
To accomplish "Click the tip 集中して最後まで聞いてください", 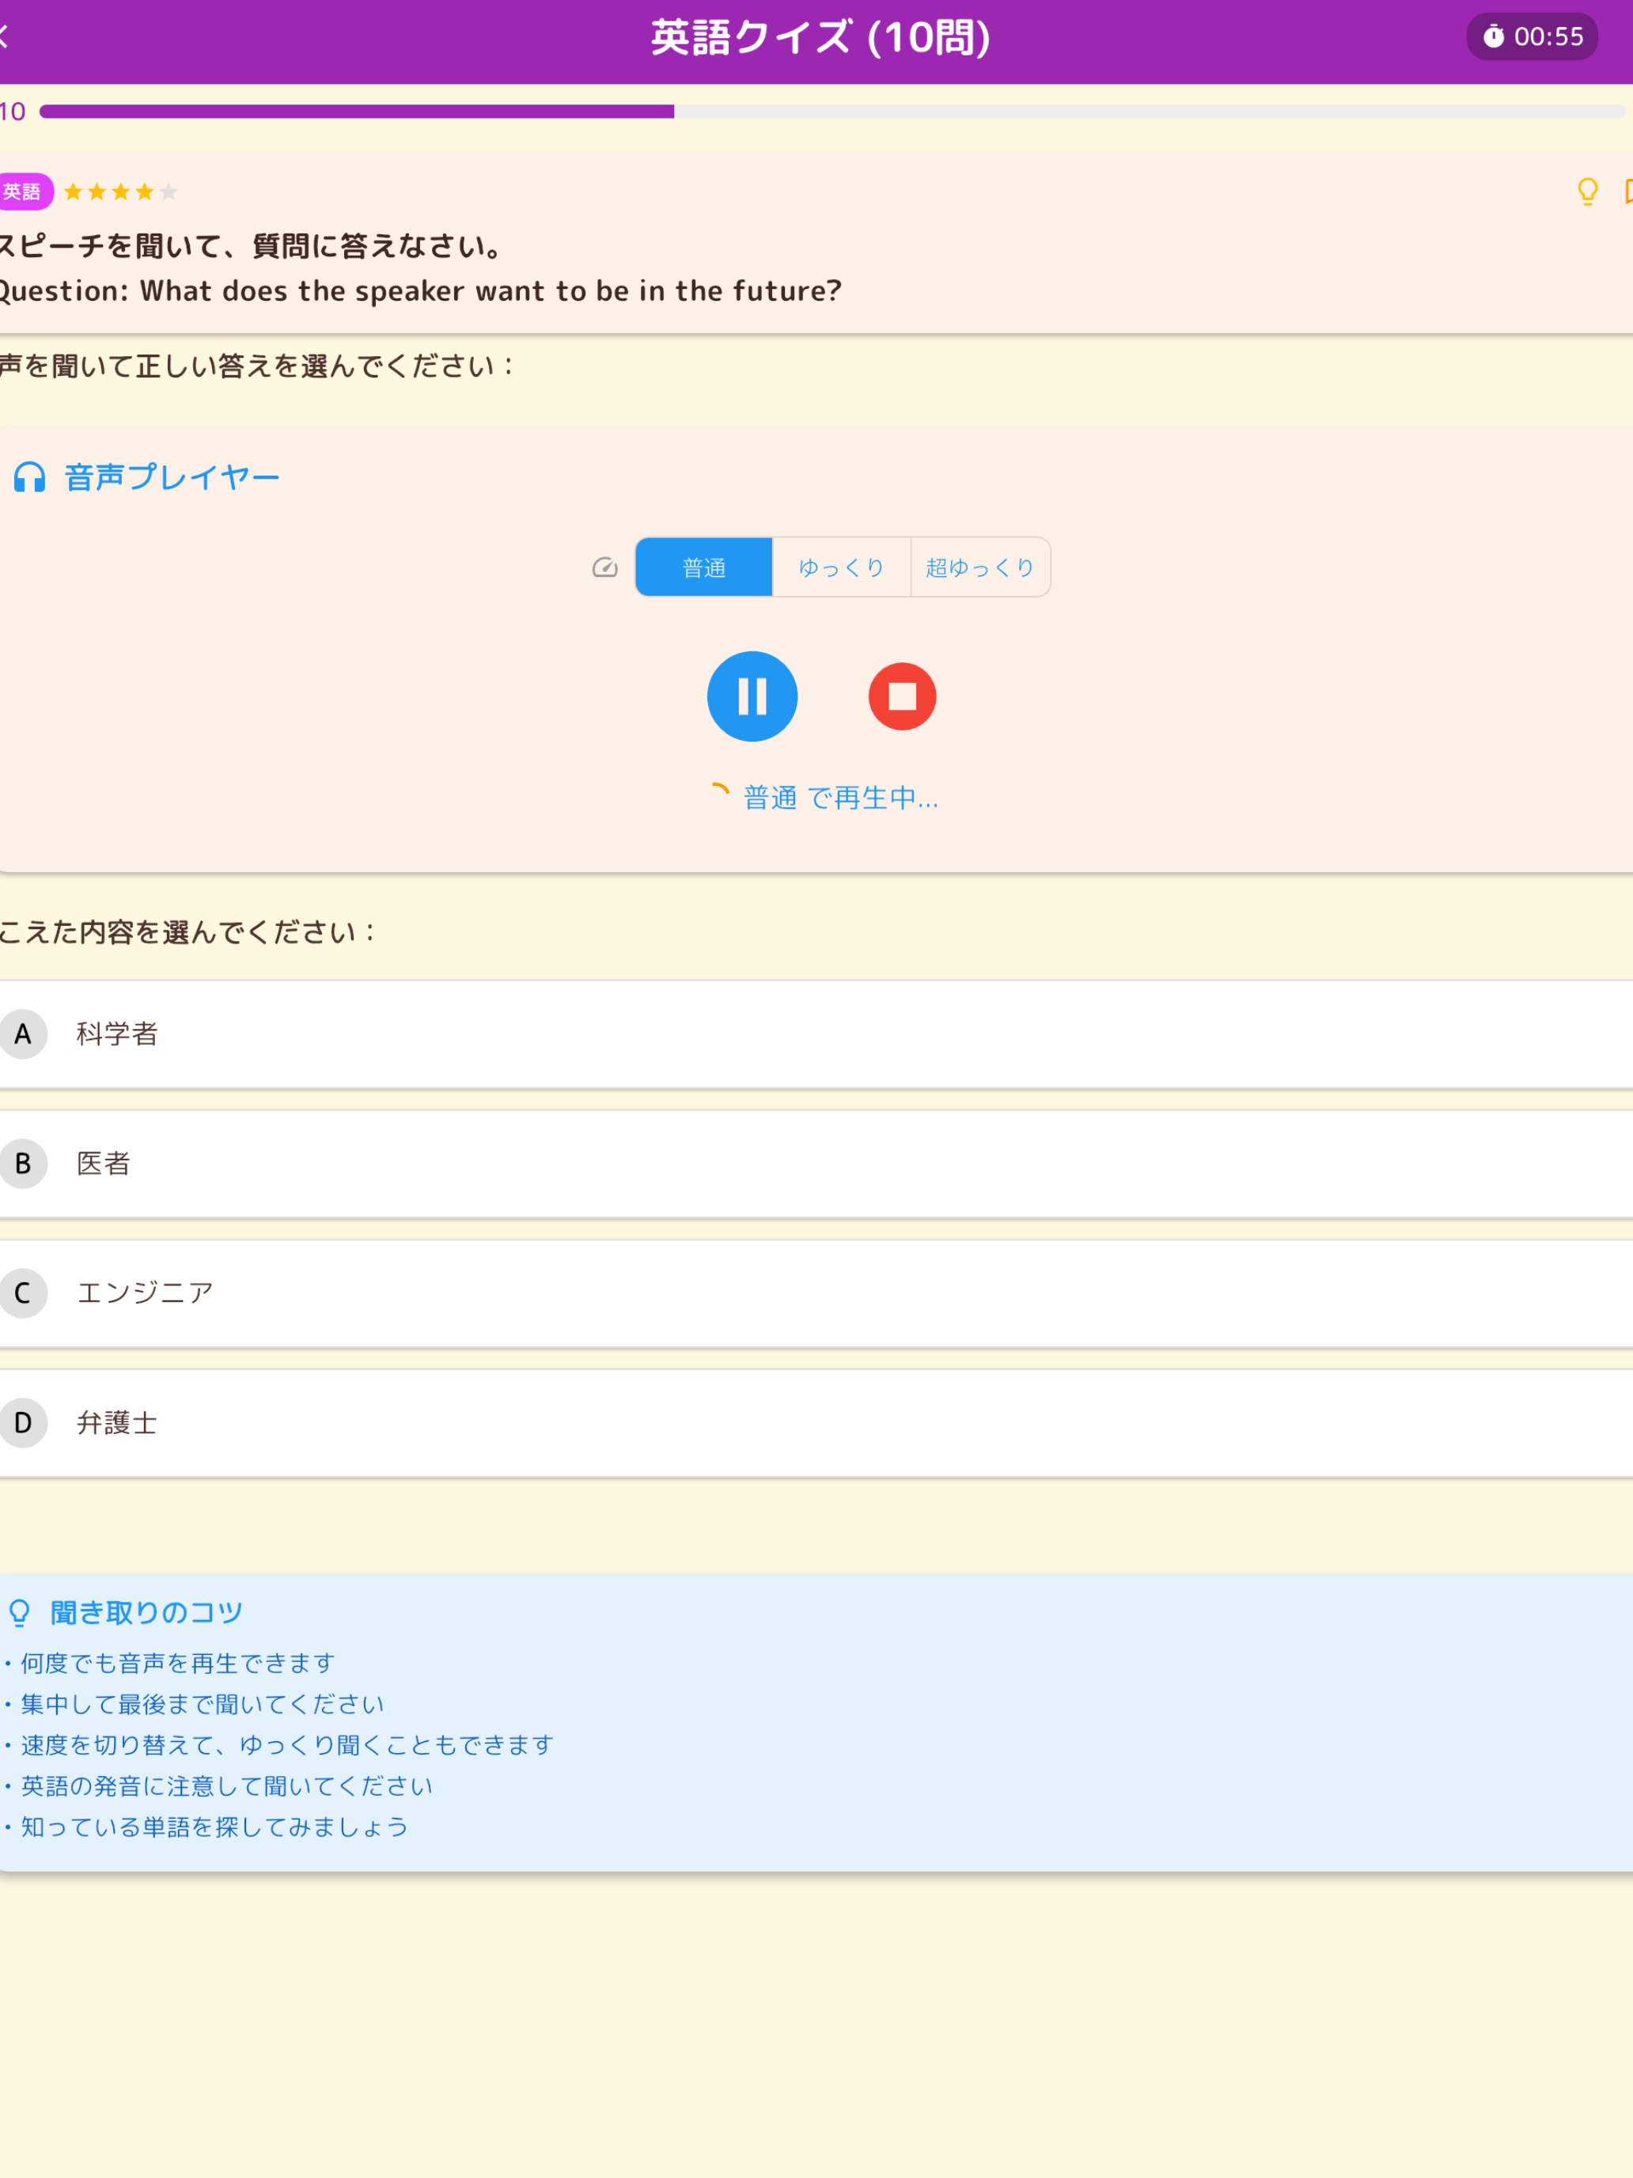I will tap(202, 1705).
